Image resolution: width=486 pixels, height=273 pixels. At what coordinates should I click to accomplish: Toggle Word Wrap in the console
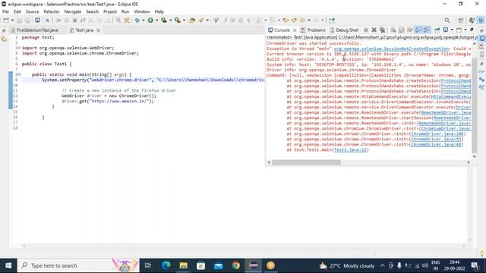(x=410, y=30)
